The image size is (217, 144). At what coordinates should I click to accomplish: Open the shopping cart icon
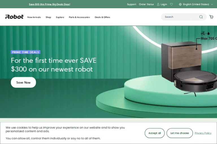[x=211, y=17]
